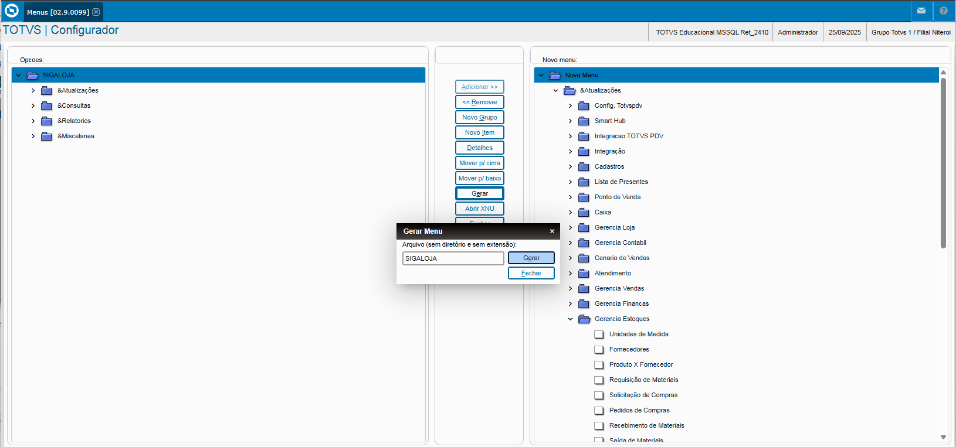Click the Abrir XNU button
Viewport: 956px width, 447px height.
click(480, 209)
